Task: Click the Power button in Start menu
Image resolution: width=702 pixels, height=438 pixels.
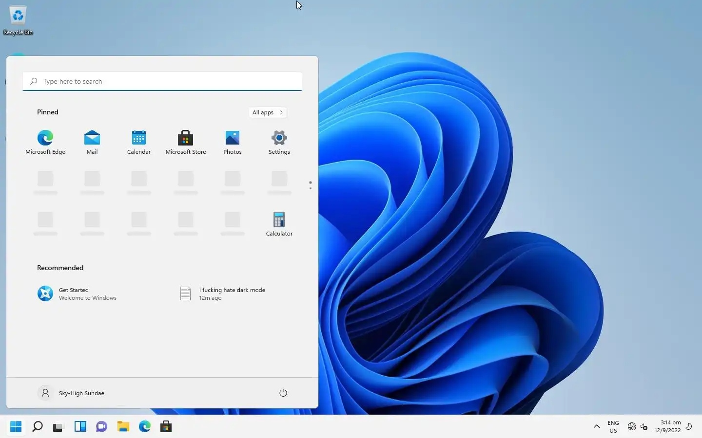Action: tap(283, 393)
